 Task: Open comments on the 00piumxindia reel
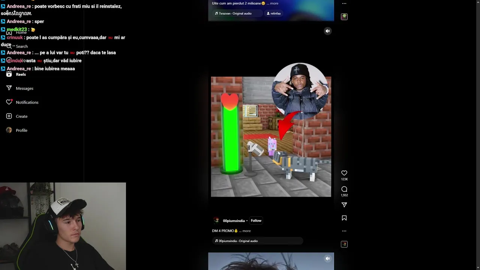coord(344,189)
